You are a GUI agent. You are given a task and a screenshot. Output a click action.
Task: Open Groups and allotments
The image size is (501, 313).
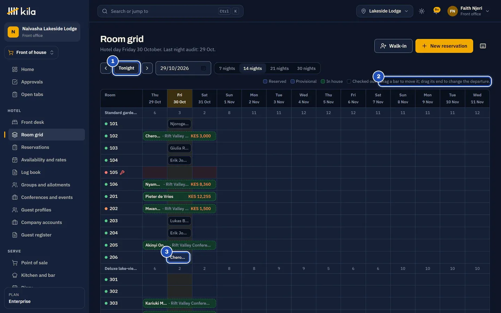click(x=47, y=185)
